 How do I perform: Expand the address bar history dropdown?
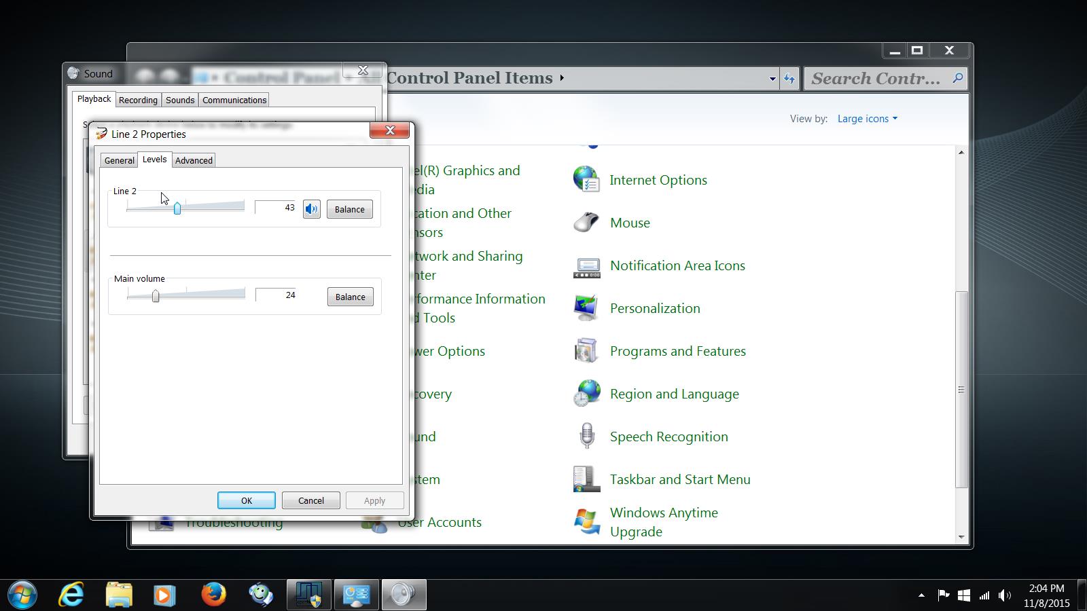coord(772,79)
